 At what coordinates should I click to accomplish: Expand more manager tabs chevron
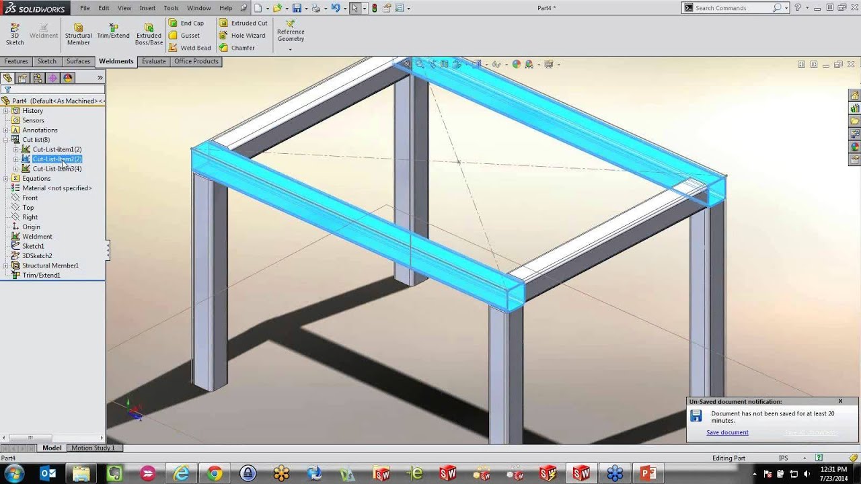point(100,78)
